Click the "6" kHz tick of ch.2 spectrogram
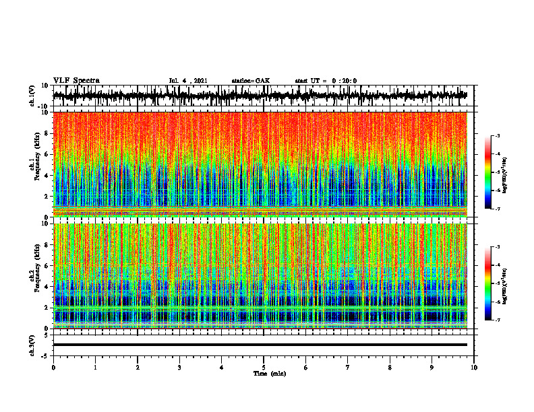 [x=47, y=266]
